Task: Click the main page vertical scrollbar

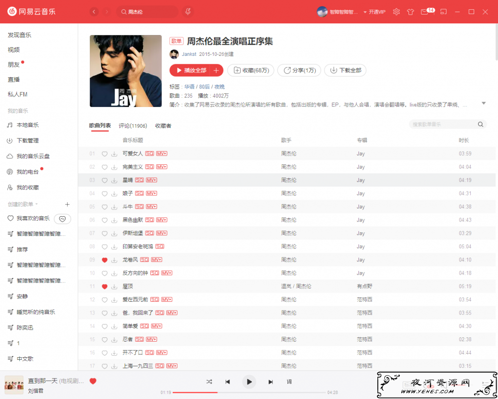Action: (496, 43)
